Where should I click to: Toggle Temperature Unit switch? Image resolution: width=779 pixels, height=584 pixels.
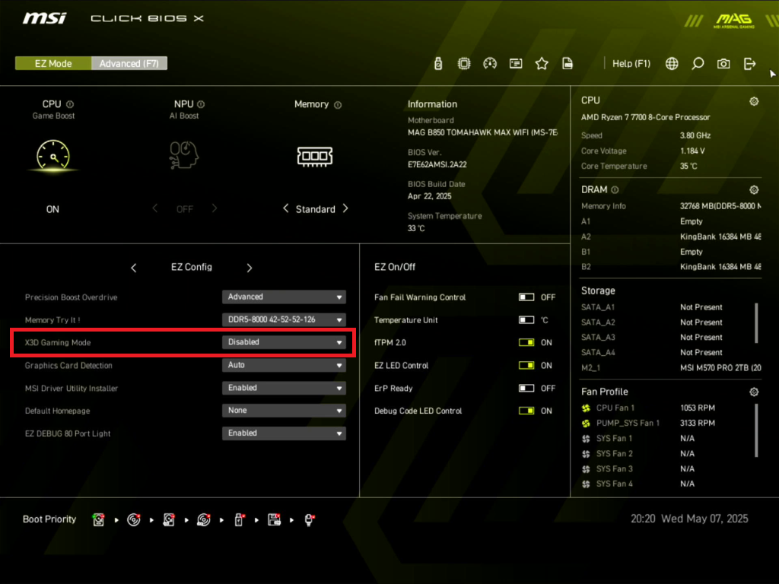526,320
